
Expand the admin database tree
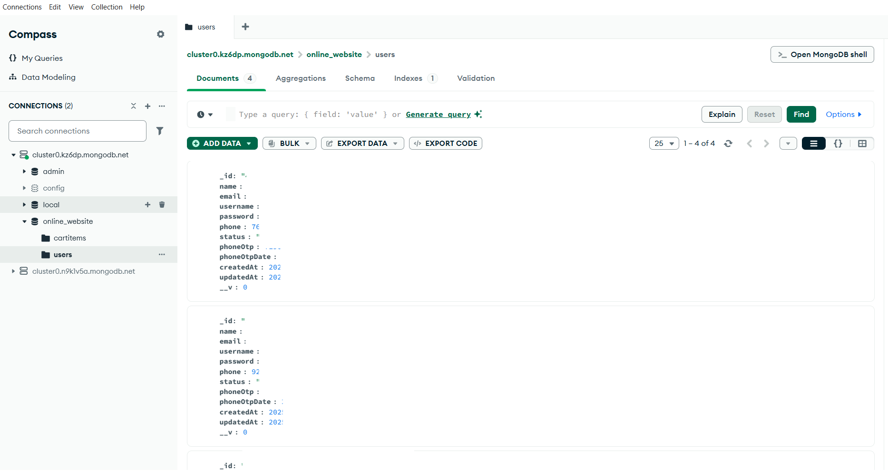pyautogui.click(x=24, y=171)
